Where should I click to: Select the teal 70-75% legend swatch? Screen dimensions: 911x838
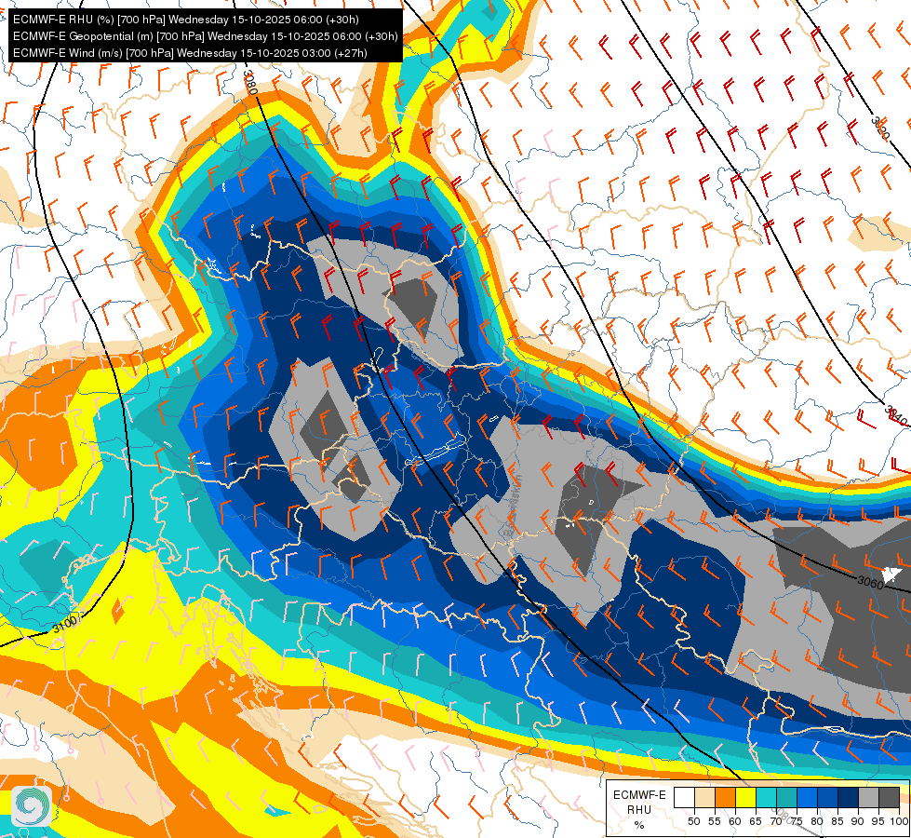786,797
